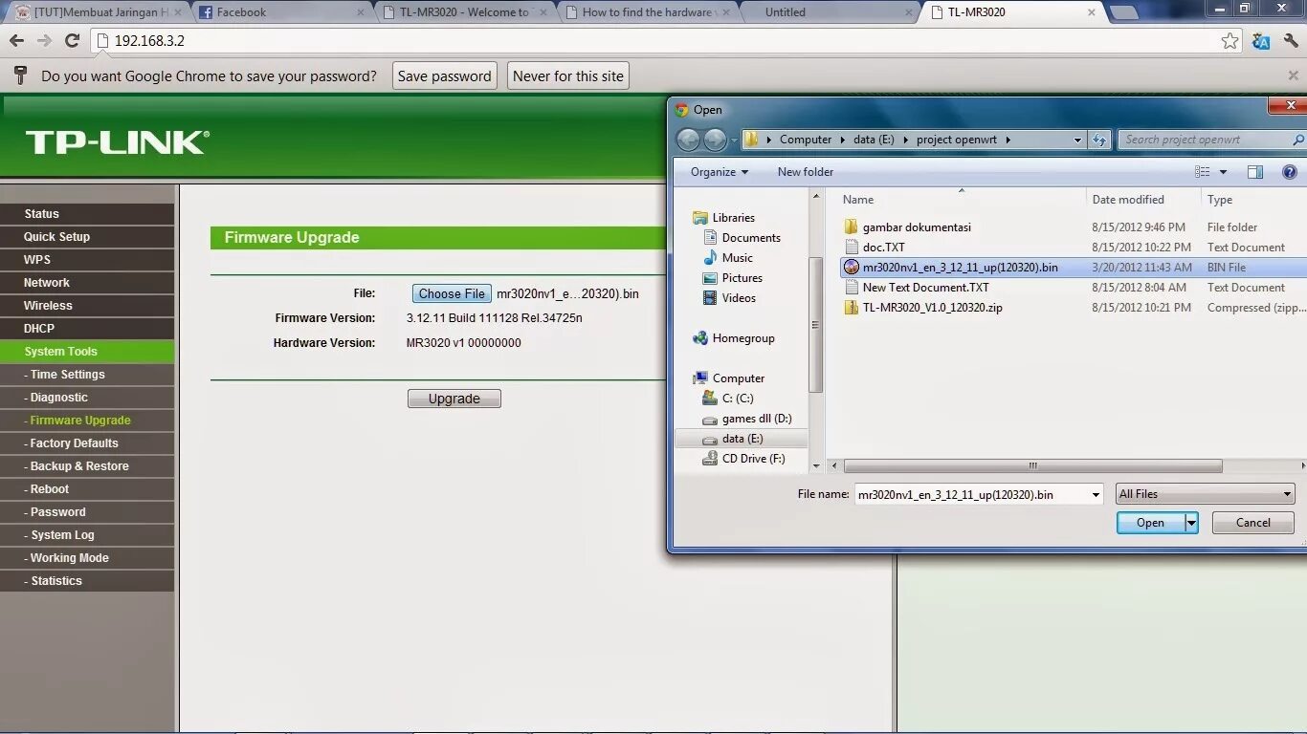The width and height of the screenshot is (1307, 734).
Task: Dismiss the save password bar
Action: coord(1293,76)
